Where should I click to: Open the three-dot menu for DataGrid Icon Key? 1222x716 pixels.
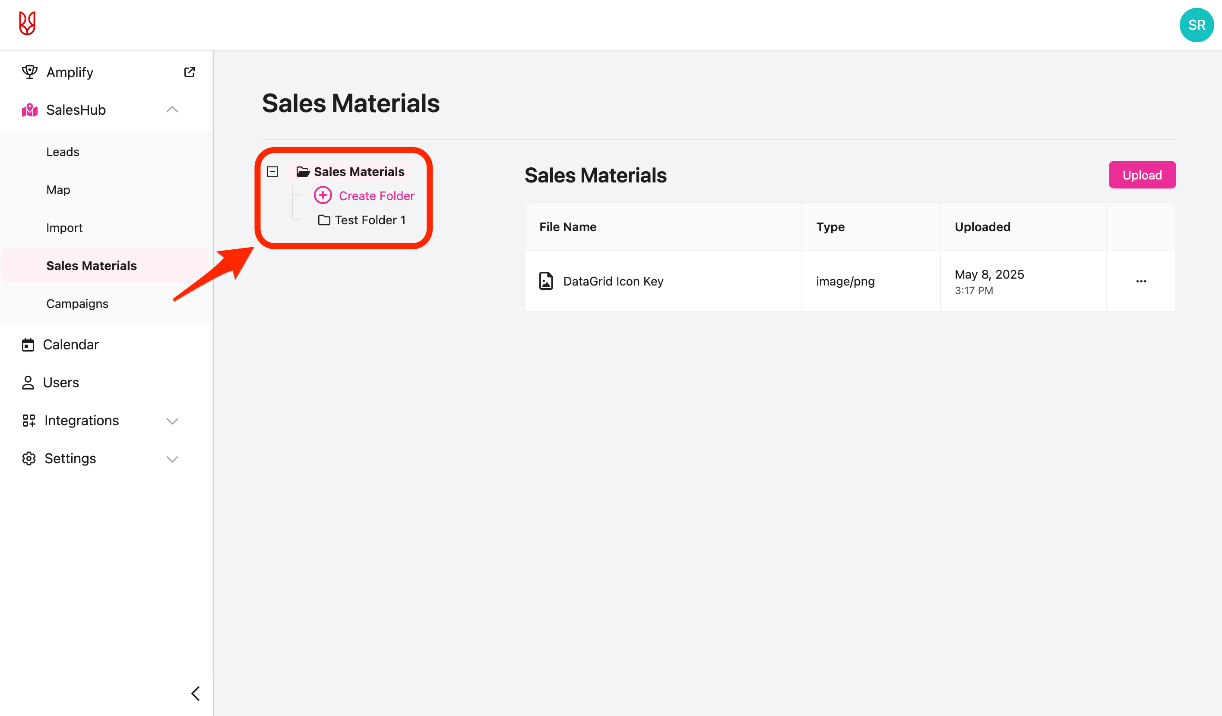click(x=1141, y=281)
